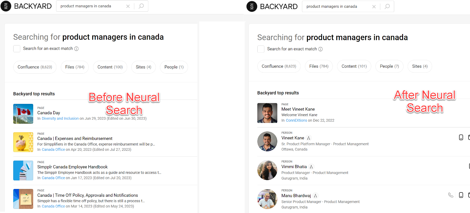The image size is (470, 213).
Task: Select Files (784) filter in right panel
Action: click(x=319, y=66)
